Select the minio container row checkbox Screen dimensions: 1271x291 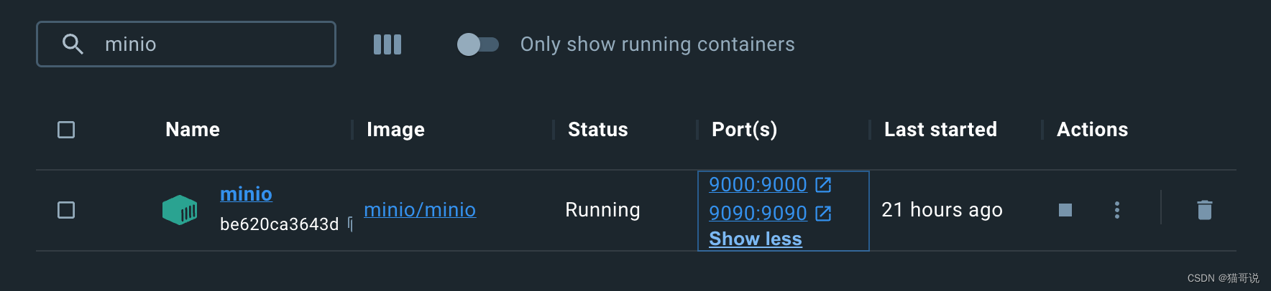(x=66, y=210)
